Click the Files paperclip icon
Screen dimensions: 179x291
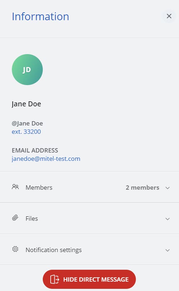[15, 218]
